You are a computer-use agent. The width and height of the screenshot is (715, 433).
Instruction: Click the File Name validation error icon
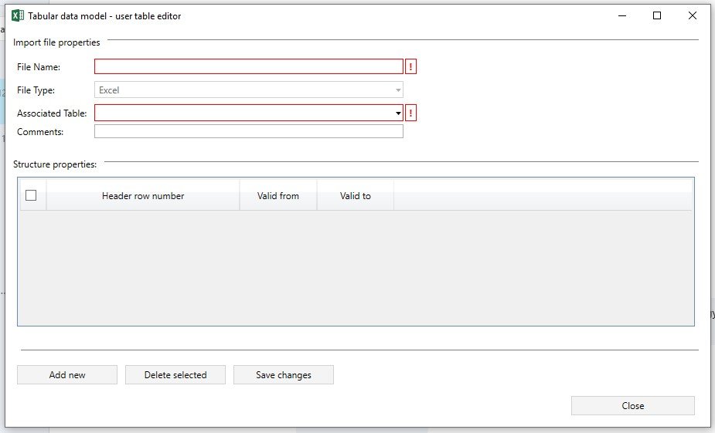pyautogui.click(x=410, y=67)
